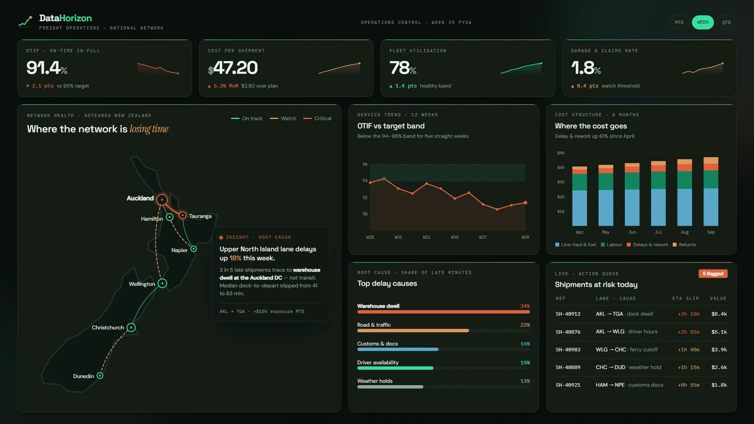
Task: Select the Wellington map node
Action: point(163,283)
